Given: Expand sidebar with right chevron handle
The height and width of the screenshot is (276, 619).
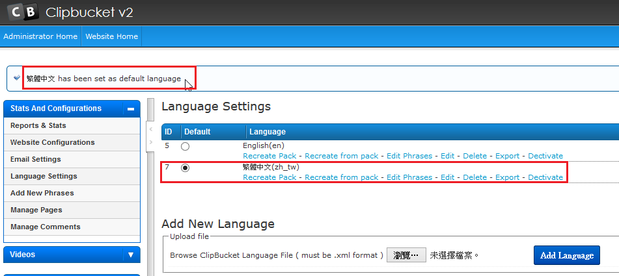Looking at the screenshot, I should click(x=151, y=142).
